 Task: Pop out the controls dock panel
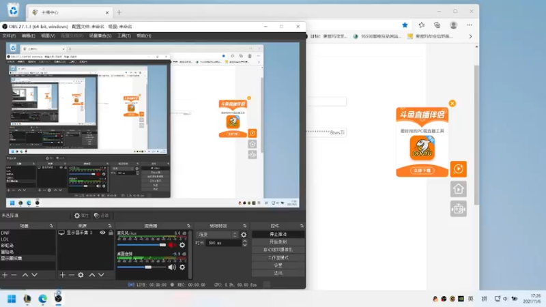click(x=302, y=226)
